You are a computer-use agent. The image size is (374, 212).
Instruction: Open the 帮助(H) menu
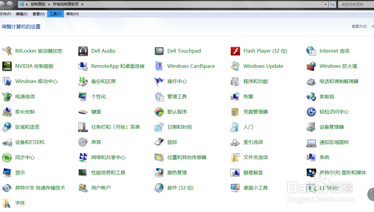click(73, 14)
